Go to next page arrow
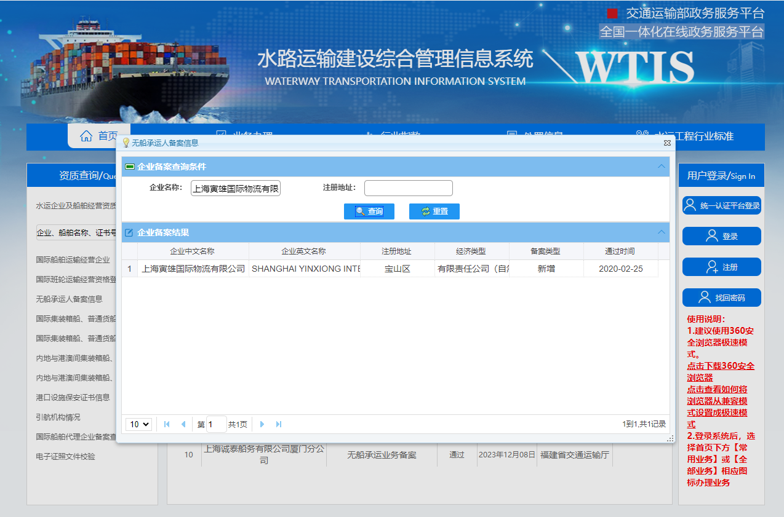 coord(262,424)
